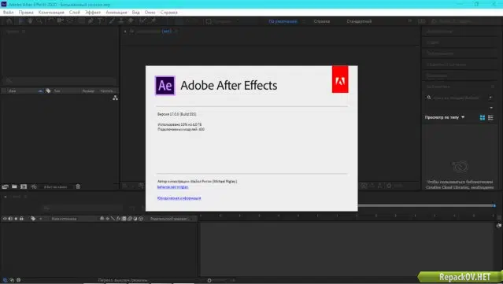Open the behance.net link in the About dialog
The image size is (503, 284).
click(x=172, y=187)
